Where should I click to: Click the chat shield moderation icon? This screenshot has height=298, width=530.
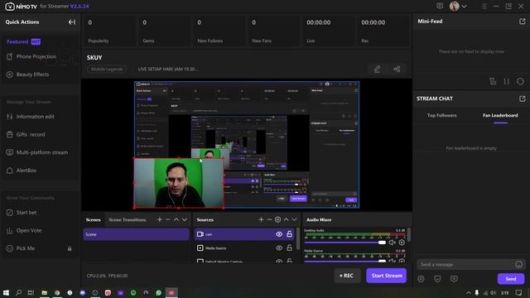tap(437, 279)
